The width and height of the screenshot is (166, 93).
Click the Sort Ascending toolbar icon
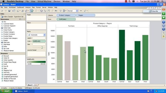[45, 11]
